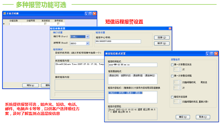The height and width of the screenshot is (123, 220).
Task: Minimize the 缺省短信格式设置 window
Action: pyautogui.click(x=208, y=54)
